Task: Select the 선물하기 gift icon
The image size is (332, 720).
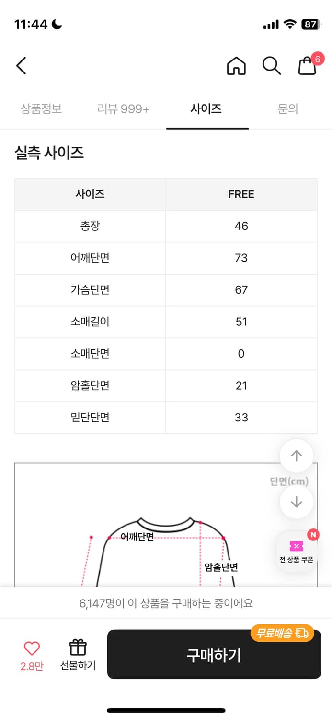Action: pyautogui.click(x=78, y=647)
